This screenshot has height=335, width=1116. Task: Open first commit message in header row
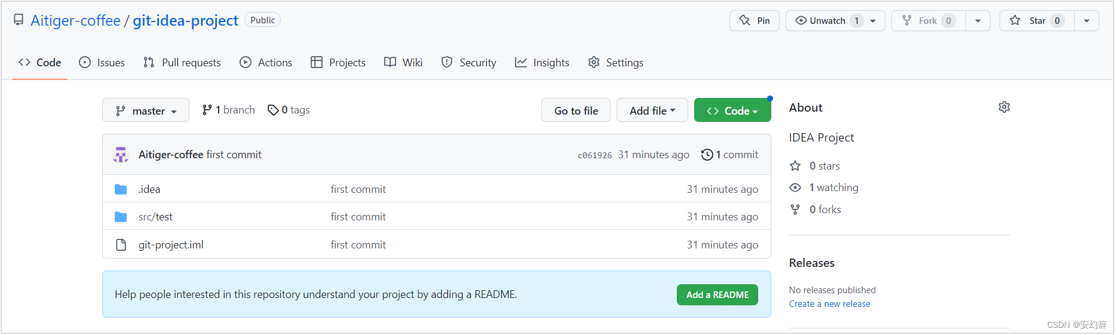coord(234,155)
